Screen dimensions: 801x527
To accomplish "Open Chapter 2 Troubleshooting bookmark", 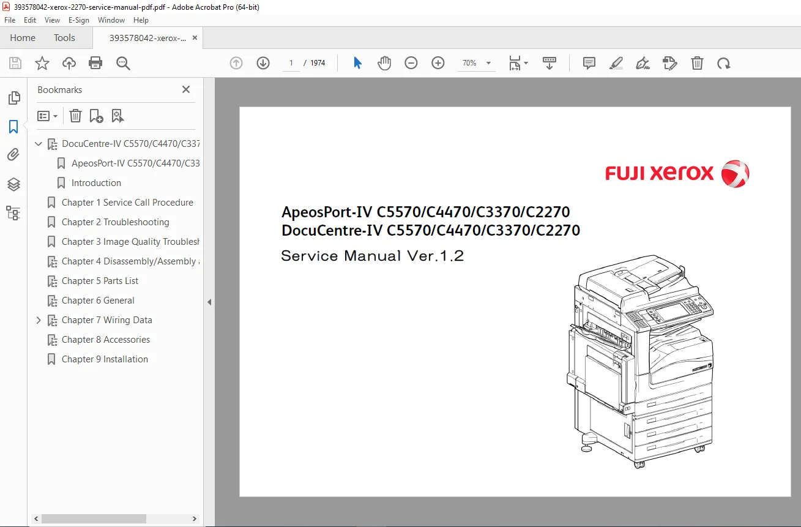I will point(116,222).
